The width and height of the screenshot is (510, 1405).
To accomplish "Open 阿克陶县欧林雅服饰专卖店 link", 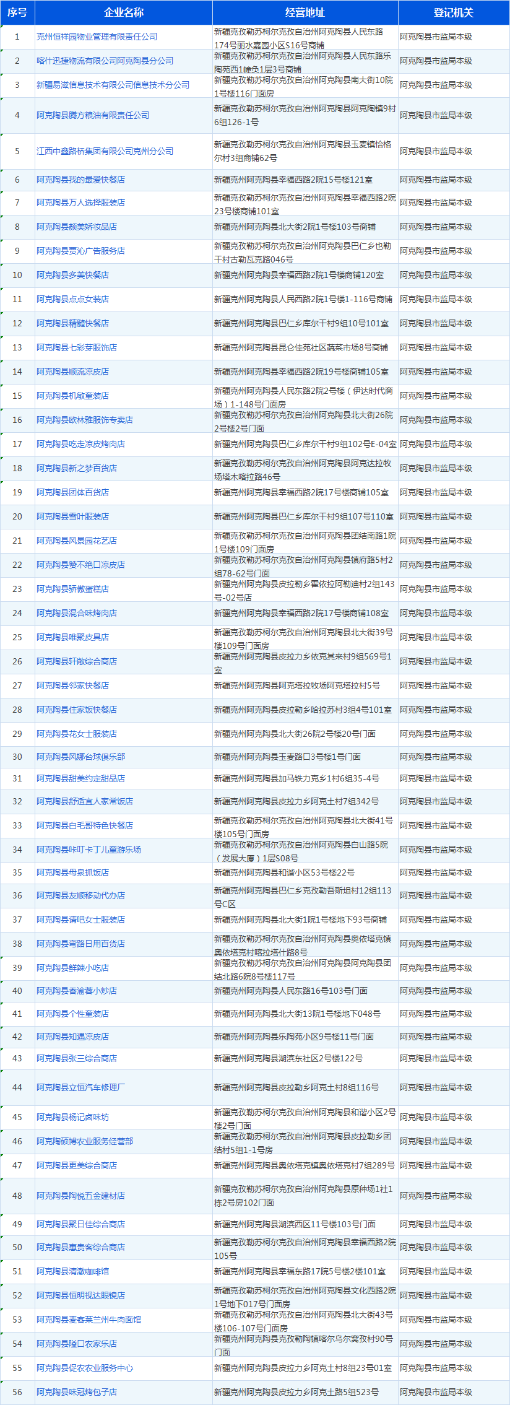I will coord(85,420).
